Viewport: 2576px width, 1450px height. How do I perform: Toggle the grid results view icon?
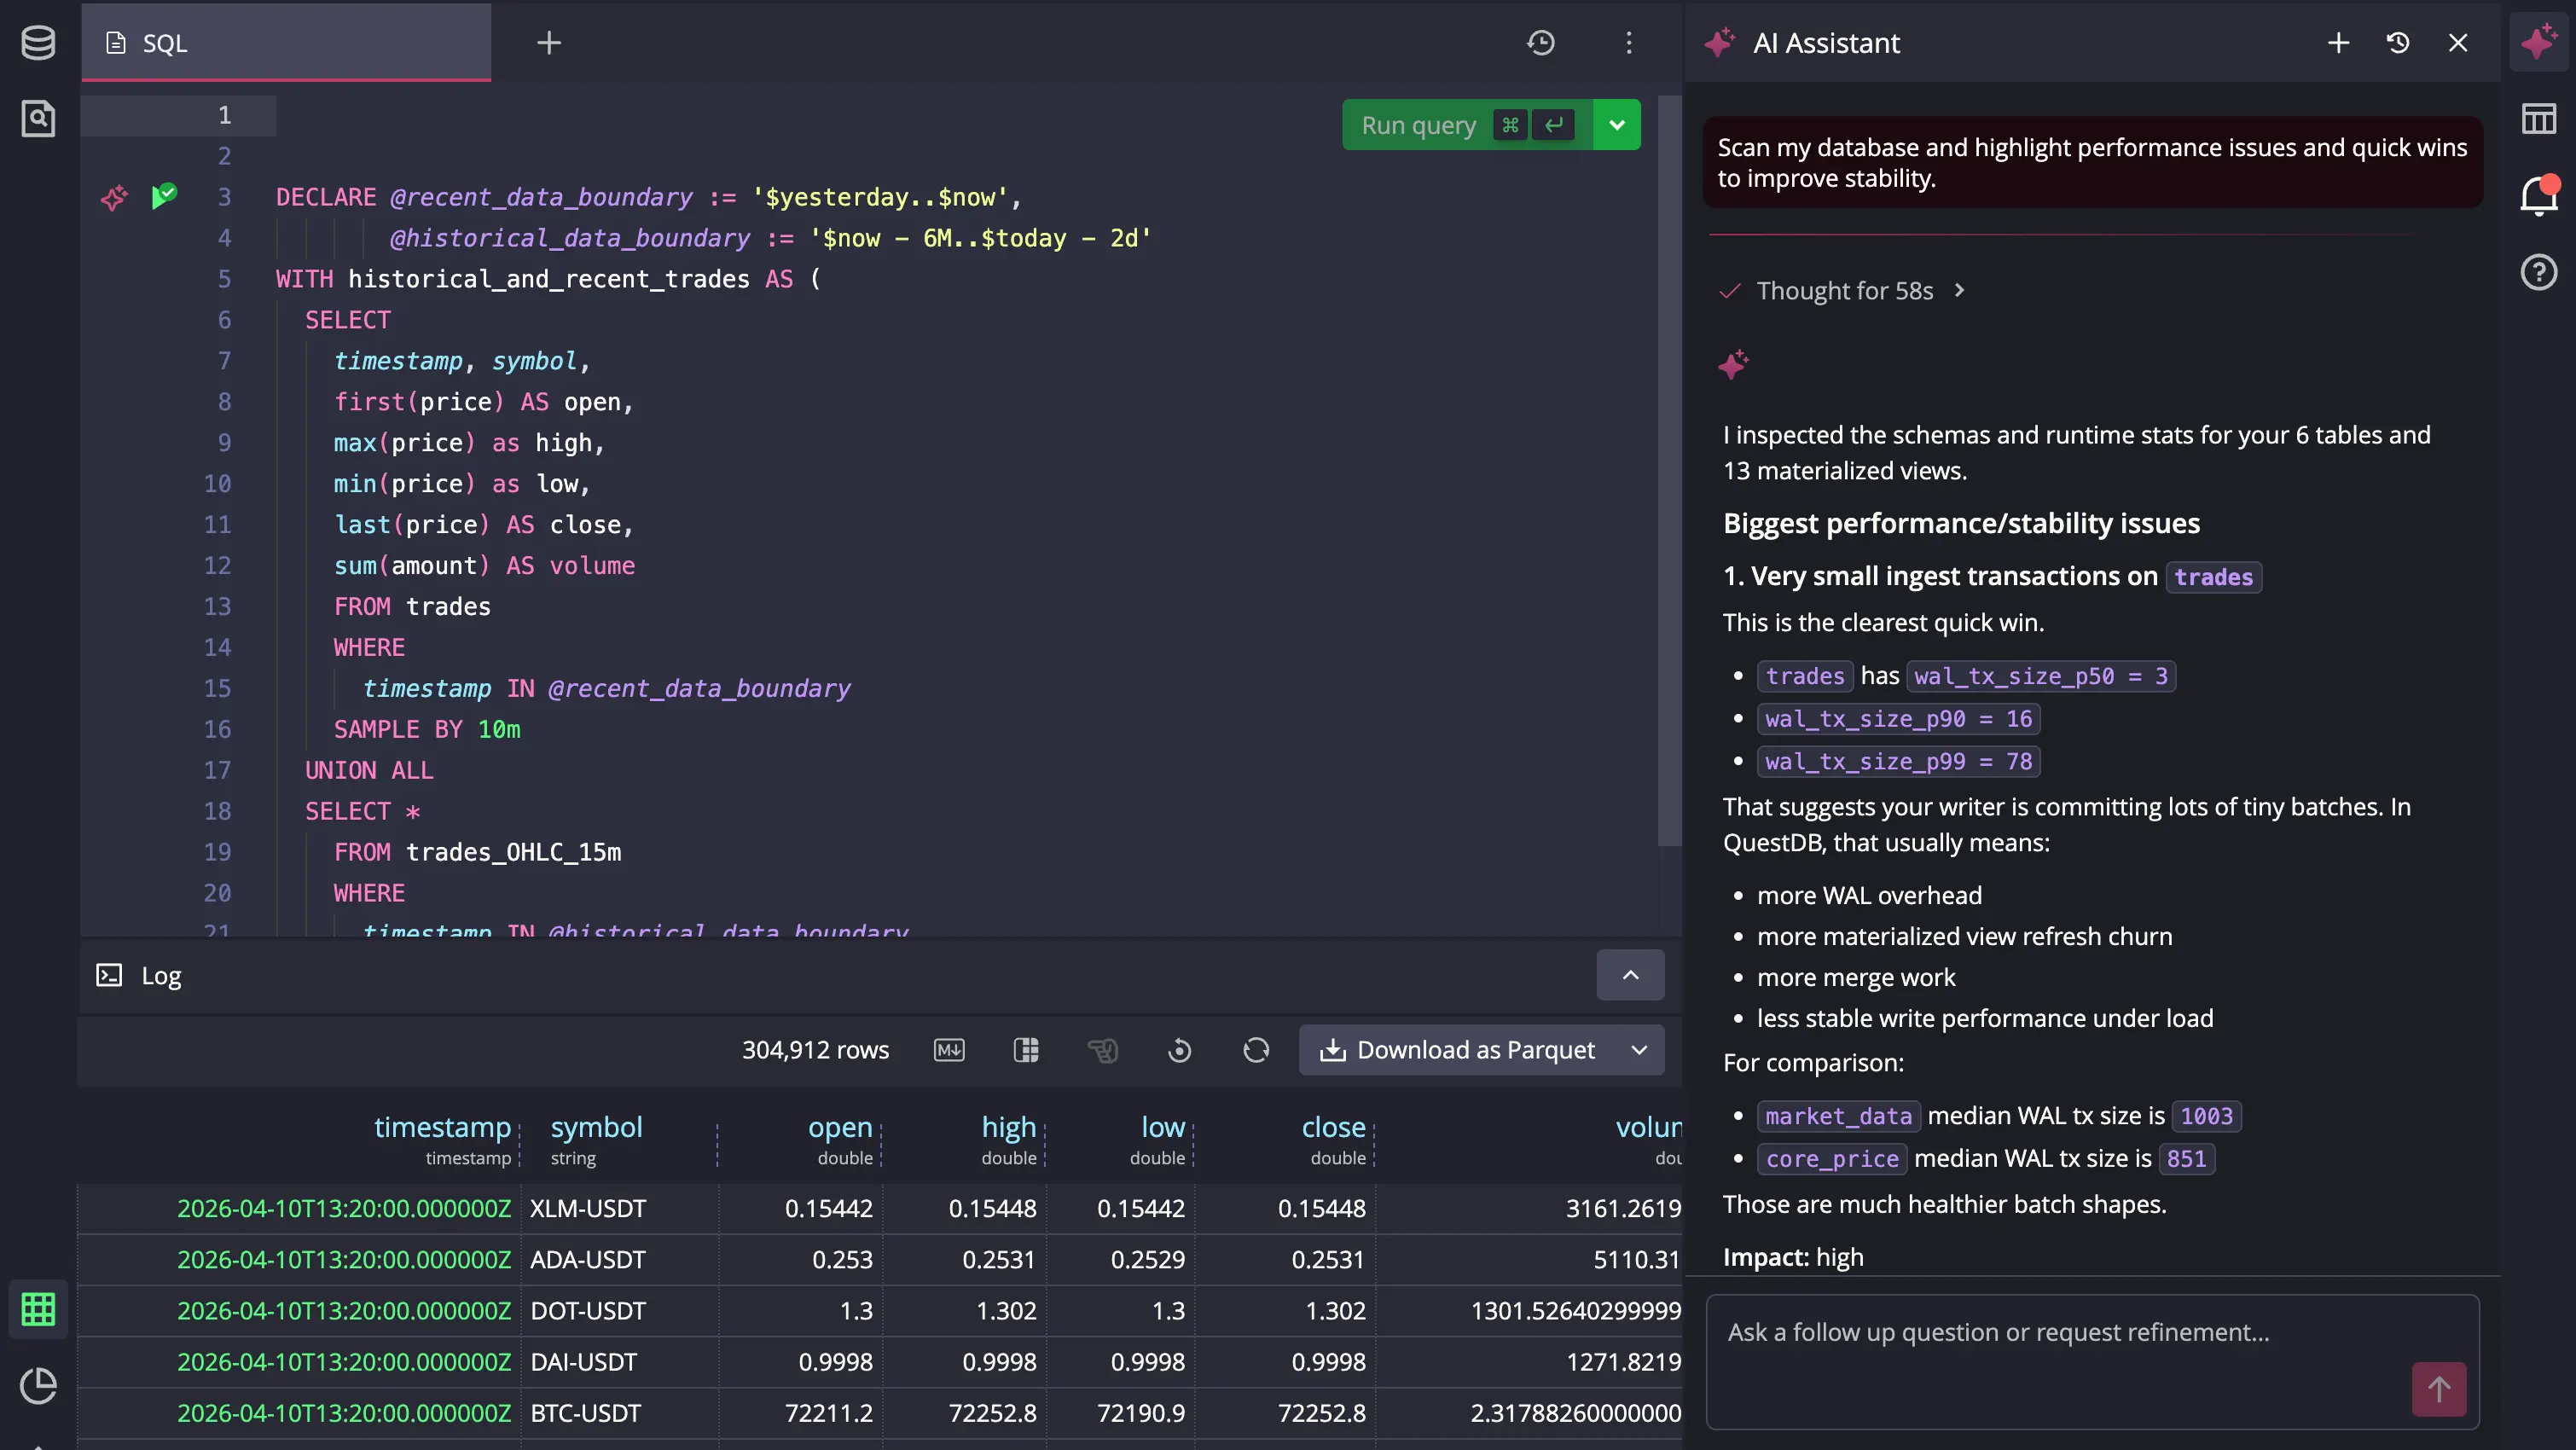pos(38,1309)
